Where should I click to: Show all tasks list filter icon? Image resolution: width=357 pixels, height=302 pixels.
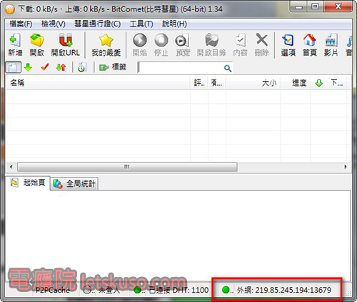pos(13,67)
